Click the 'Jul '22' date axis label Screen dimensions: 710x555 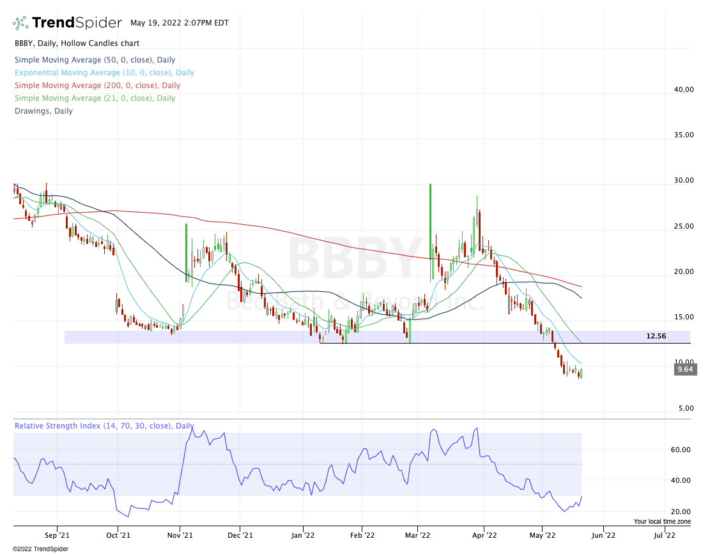point(665,536)
